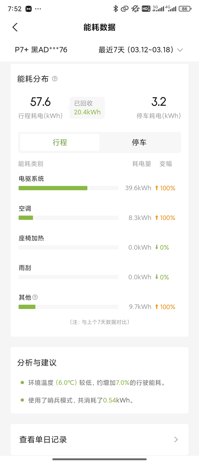
Task: Tap the orange up arrow next to 电驱系统
Action: click(157, 188)
